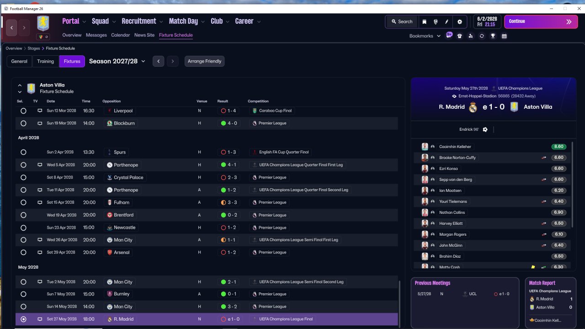Expand the Career menu chevron
585x329 pixels.
(x=259, y=21)
